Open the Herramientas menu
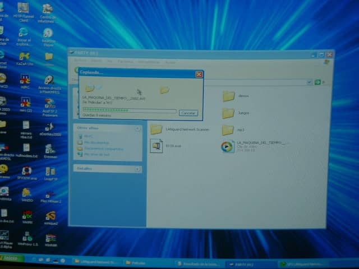359x269 pixels. pyautogui.click(x=148, y=62)
